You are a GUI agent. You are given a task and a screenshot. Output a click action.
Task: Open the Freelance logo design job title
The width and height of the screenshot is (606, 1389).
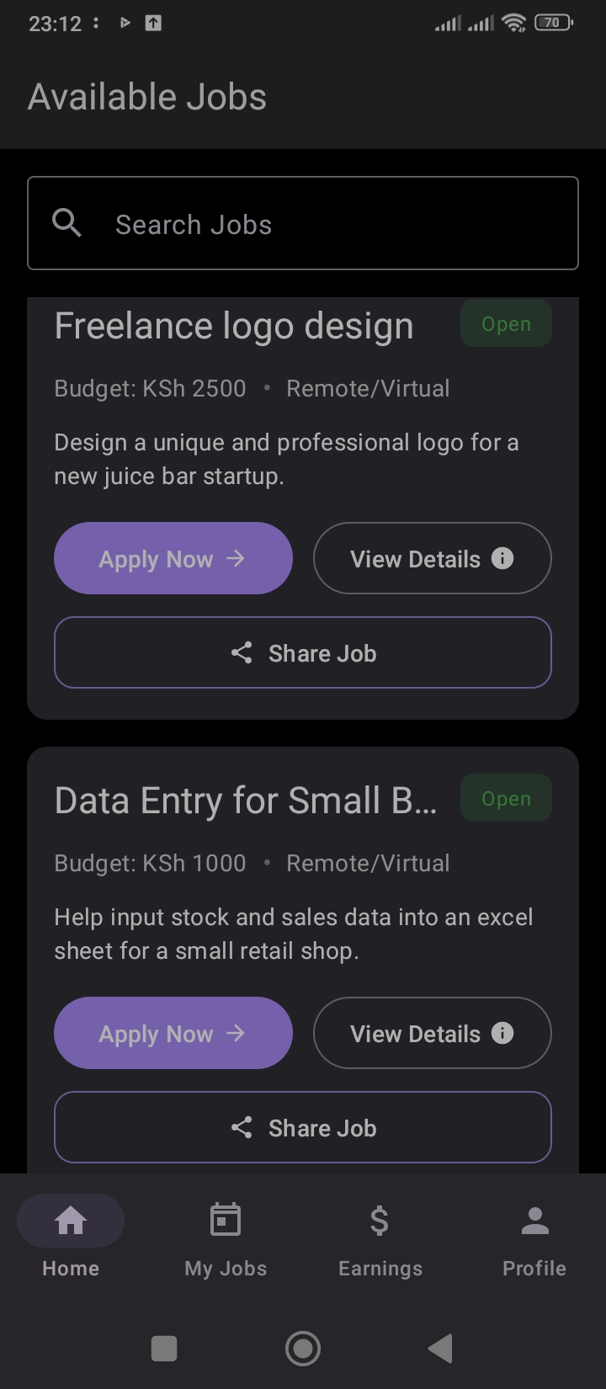click(234, 327)
